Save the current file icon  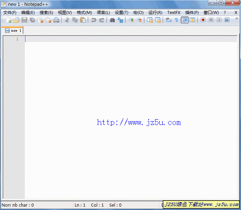click(24, 20)
